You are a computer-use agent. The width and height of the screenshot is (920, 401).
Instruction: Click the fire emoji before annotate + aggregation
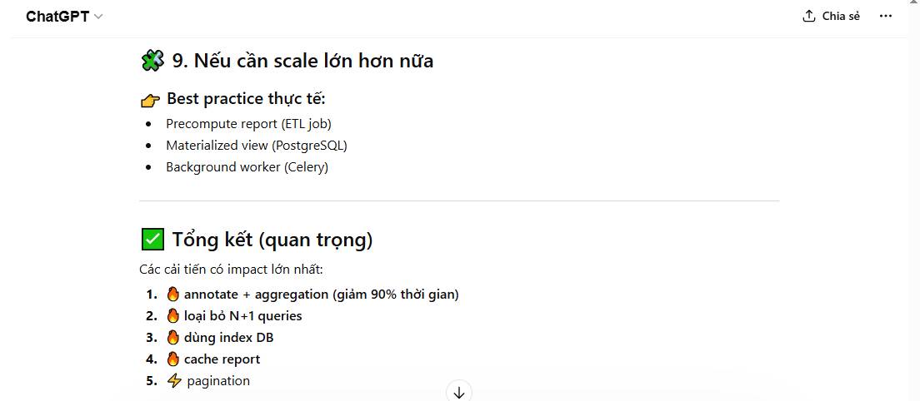point(173,295)
